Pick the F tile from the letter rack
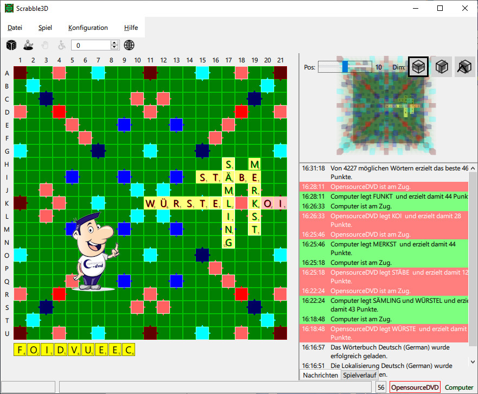Screen dimensions: 478x394 [x=20, y=350]
